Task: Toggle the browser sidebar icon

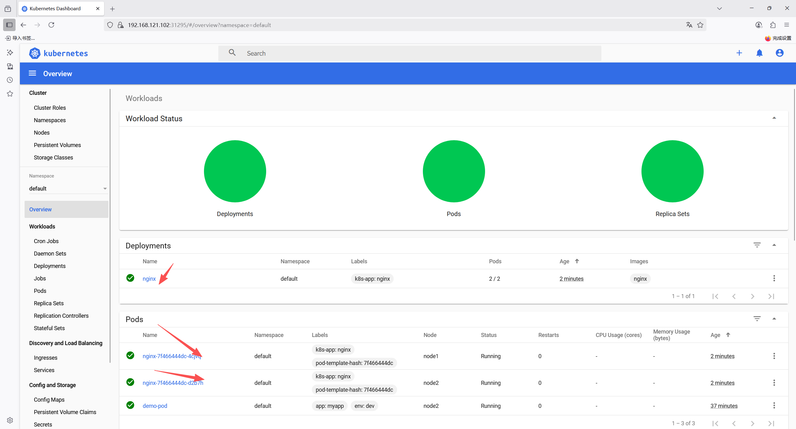Action: [x=9, y=25]
